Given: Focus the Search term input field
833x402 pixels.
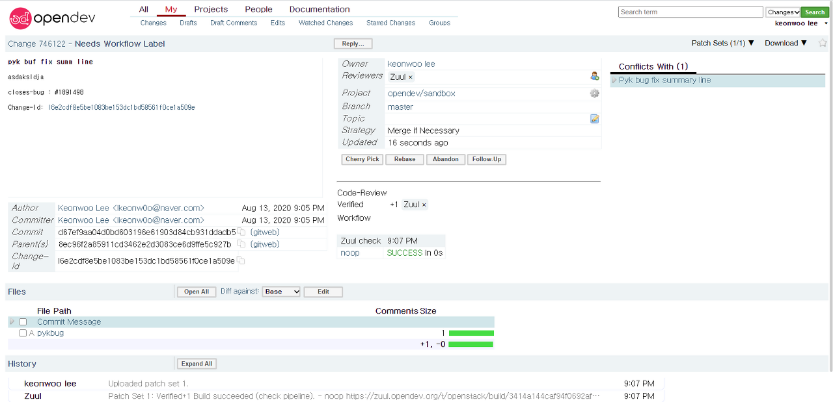Looking at the screenshot, I should [690, 12].
